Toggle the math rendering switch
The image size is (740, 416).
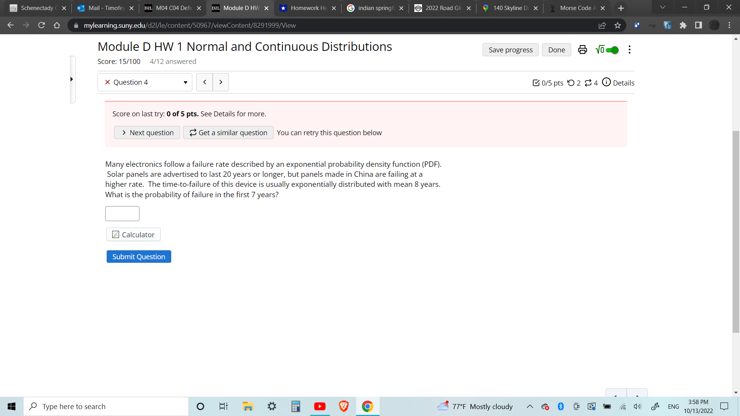click(612, 50)
